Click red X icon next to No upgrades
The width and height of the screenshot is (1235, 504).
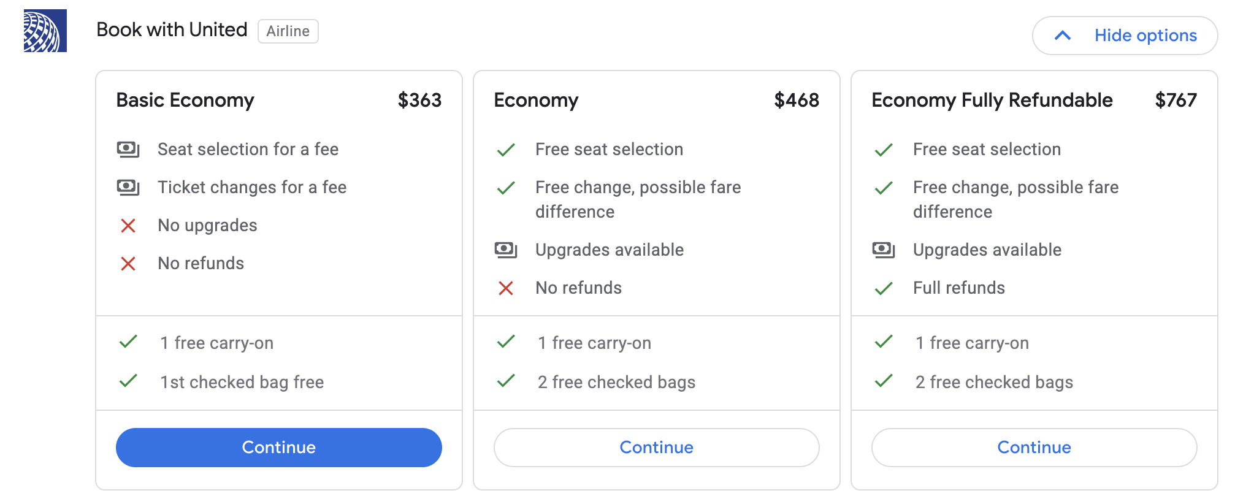[x=128, y=226]
